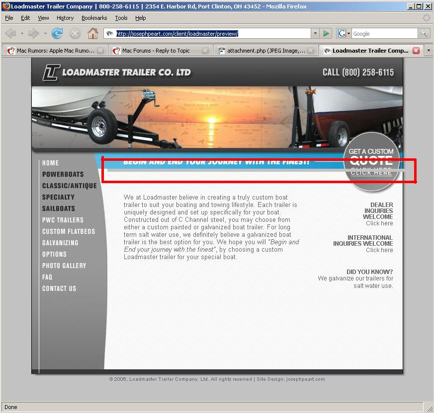Click here under Dealer Inquiries Welcome
Image resolution: width=434 pixels, height=413 pixels.
click(379, 223)
